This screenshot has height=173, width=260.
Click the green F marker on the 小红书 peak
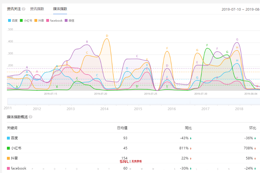click(207, 45)
